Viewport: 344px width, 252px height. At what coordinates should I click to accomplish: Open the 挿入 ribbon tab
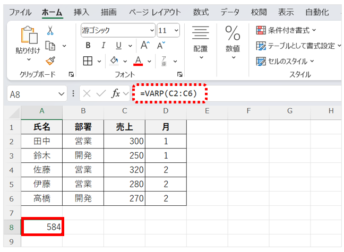click(x=81, y=12)
